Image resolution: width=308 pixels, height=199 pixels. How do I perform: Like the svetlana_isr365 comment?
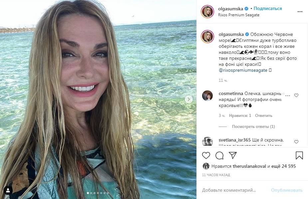point(296,142)
